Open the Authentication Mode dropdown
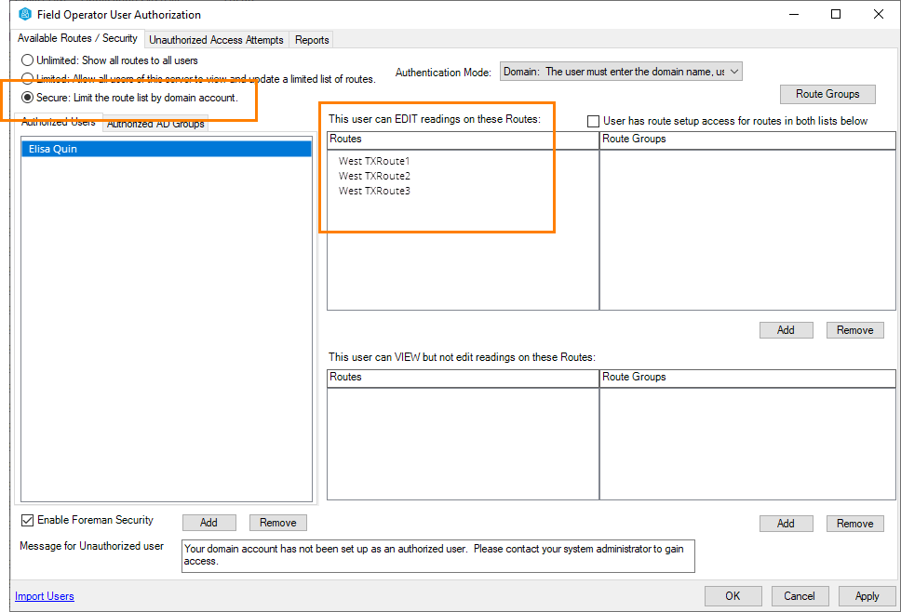Screen dimensions: 901x612 (621, 72)
